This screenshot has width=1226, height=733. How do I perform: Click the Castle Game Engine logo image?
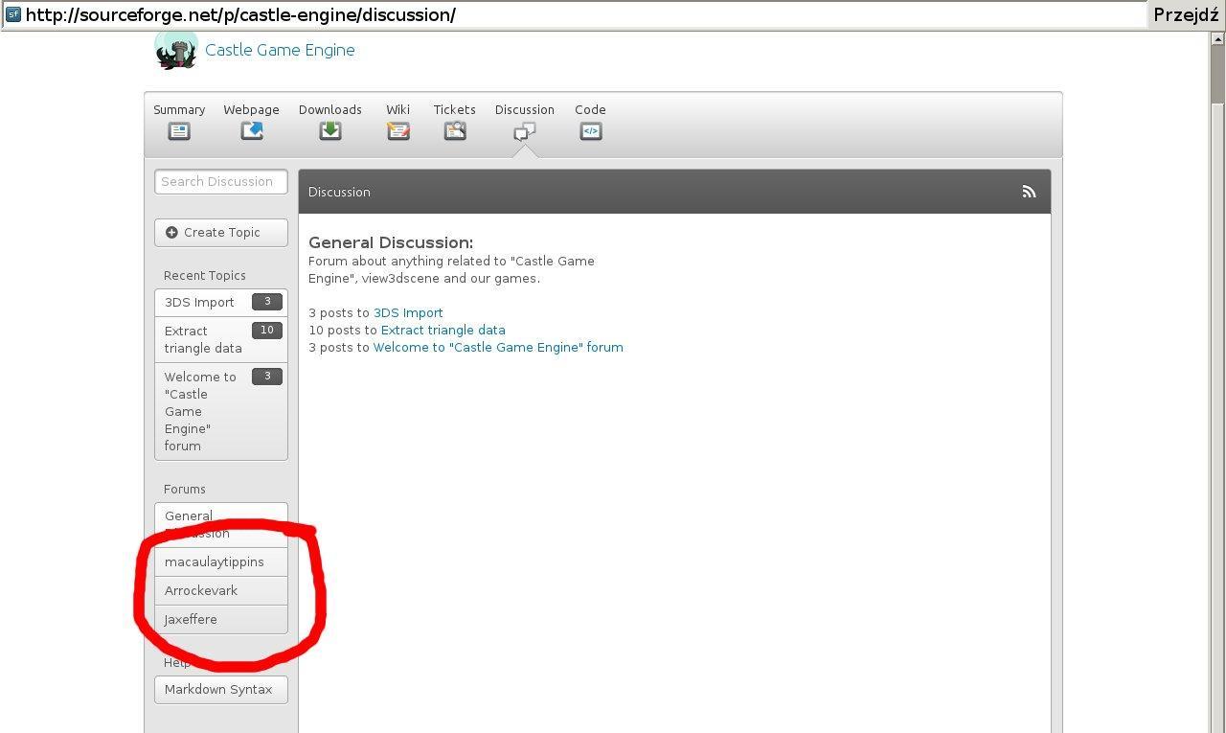coord(176,50)
